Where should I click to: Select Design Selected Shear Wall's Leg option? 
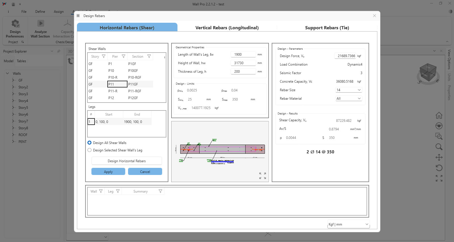click(x=90, y=150)
